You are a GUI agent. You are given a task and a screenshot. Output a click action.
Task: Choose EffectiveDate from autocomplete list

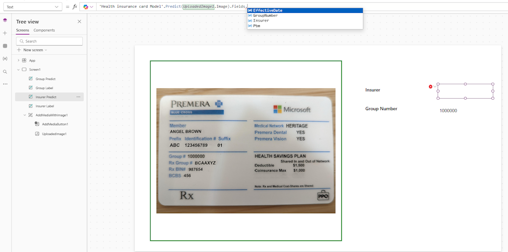pos(305,11)
